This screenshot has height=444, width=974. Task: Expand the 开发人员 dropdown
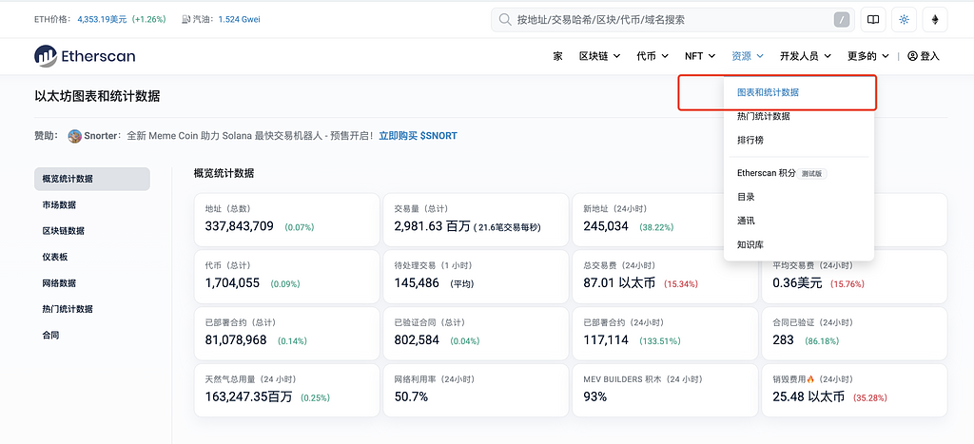tap(805, 56)
